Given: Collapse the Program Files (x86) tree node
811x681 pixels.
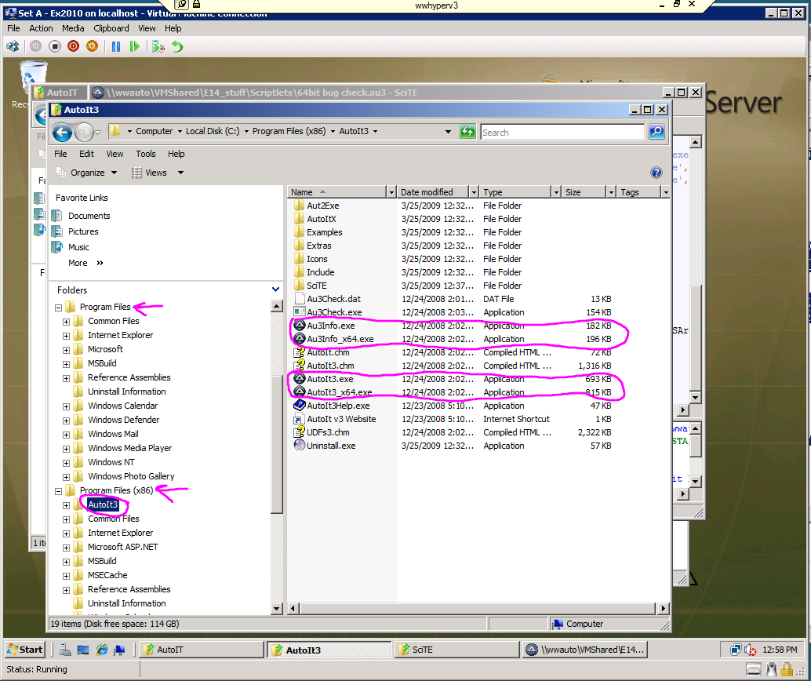Looking at the screenshot, I should (59, 490).
